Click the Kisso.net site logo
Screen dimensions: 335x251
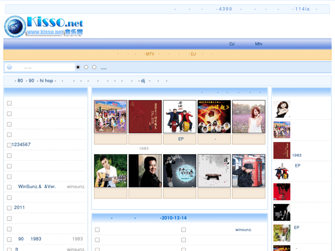pos(44,26)
